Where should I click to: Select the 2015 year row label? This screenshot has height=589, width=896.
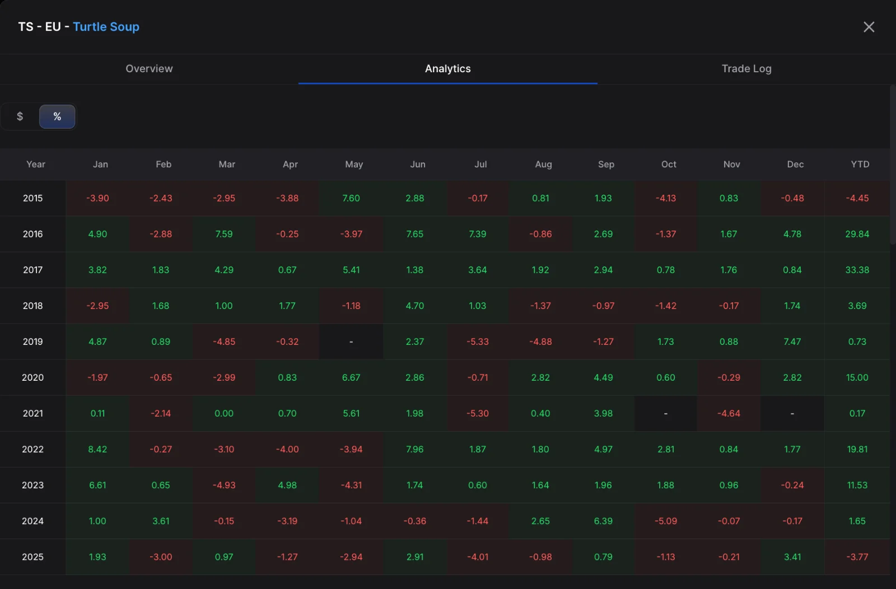pyautogui.click(x=32, y=198)
